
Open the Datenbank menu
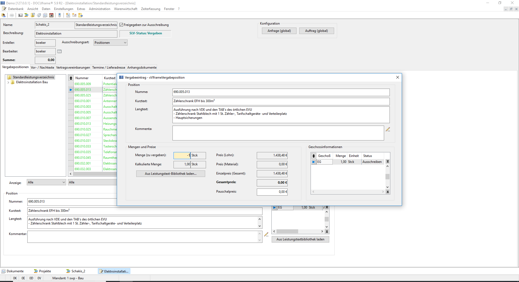tap(16, 9)
